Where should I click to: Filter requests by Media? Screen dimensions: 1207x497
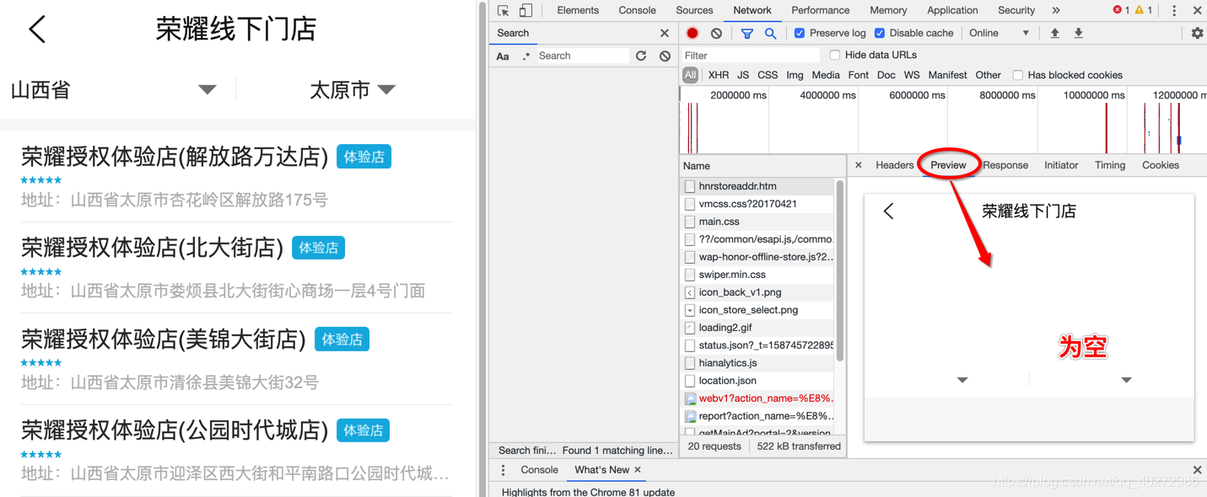(826, 75)
